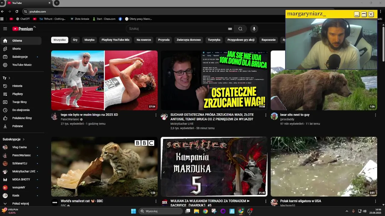Open options for Polak karmi aligatora video

tap(375, 201)
